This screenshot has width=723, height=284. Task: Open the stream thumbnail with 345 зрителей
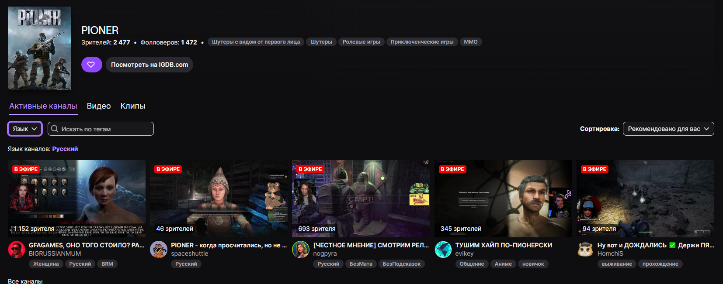point(503,198)
